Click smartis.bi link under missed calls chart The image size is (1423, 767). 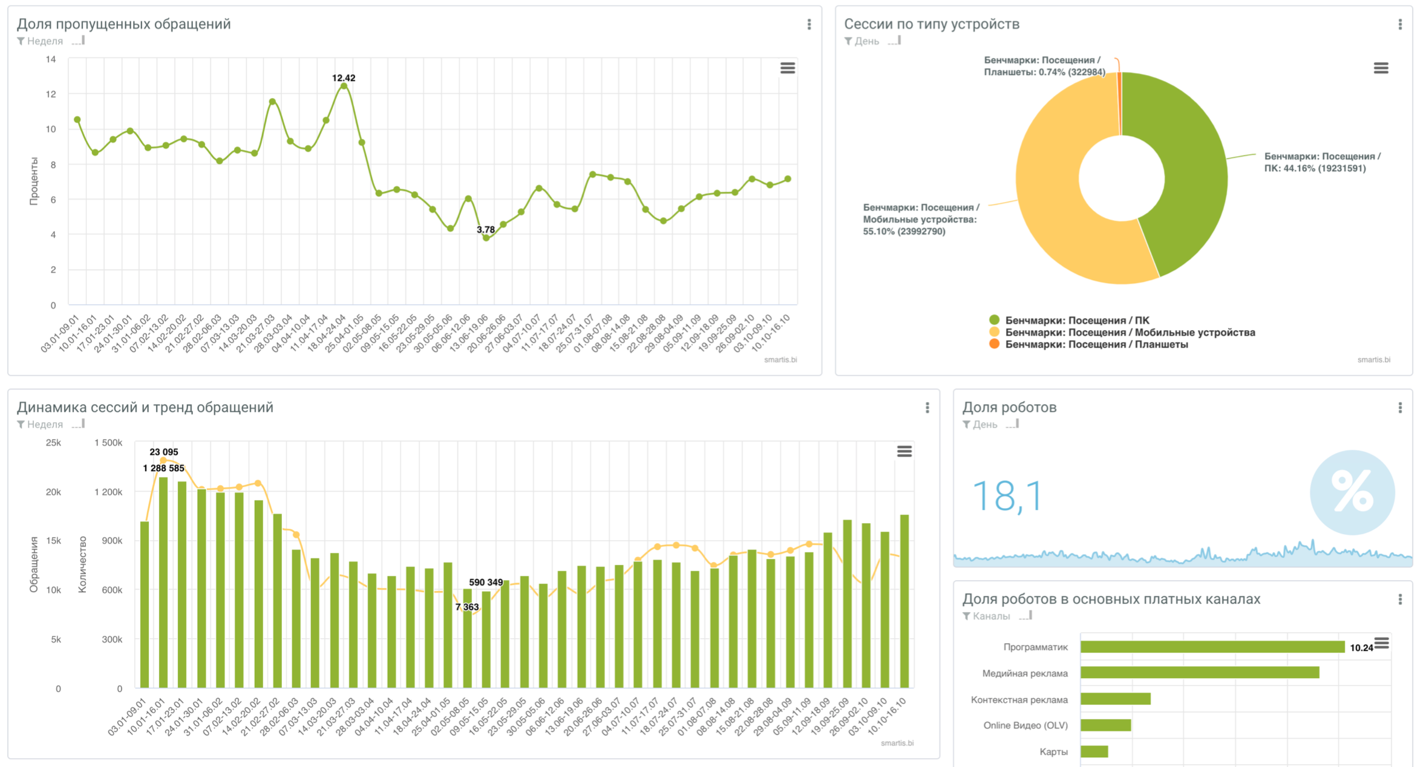point(780,360)
